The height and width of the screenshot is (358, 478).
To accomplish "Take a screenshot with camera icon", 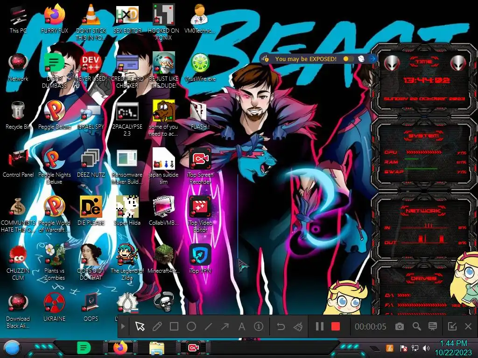I will point(400,327).
